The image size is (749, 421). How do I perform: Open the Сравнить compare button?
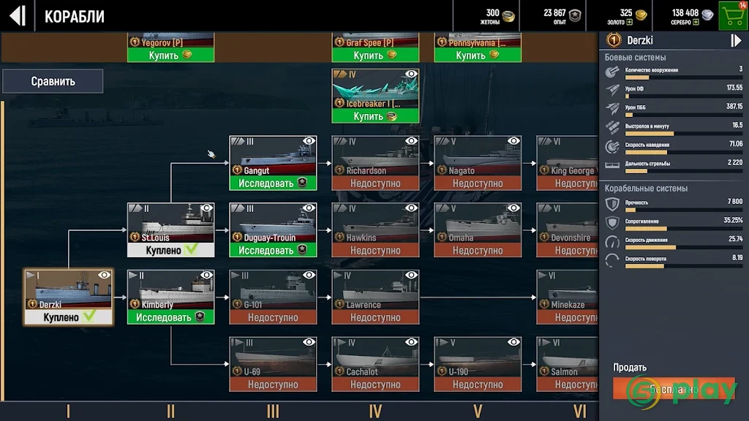coord(53,81)
